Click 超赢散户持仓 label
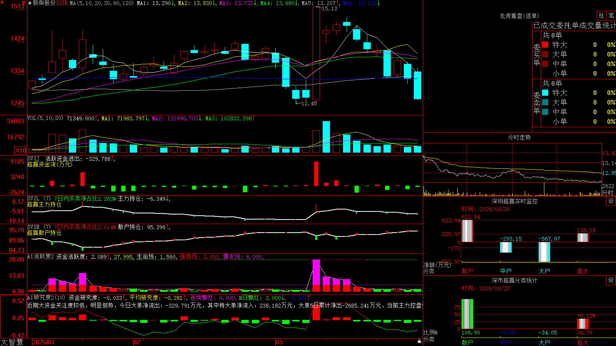Viewport: 616px width, 346px height. [44, 233]
